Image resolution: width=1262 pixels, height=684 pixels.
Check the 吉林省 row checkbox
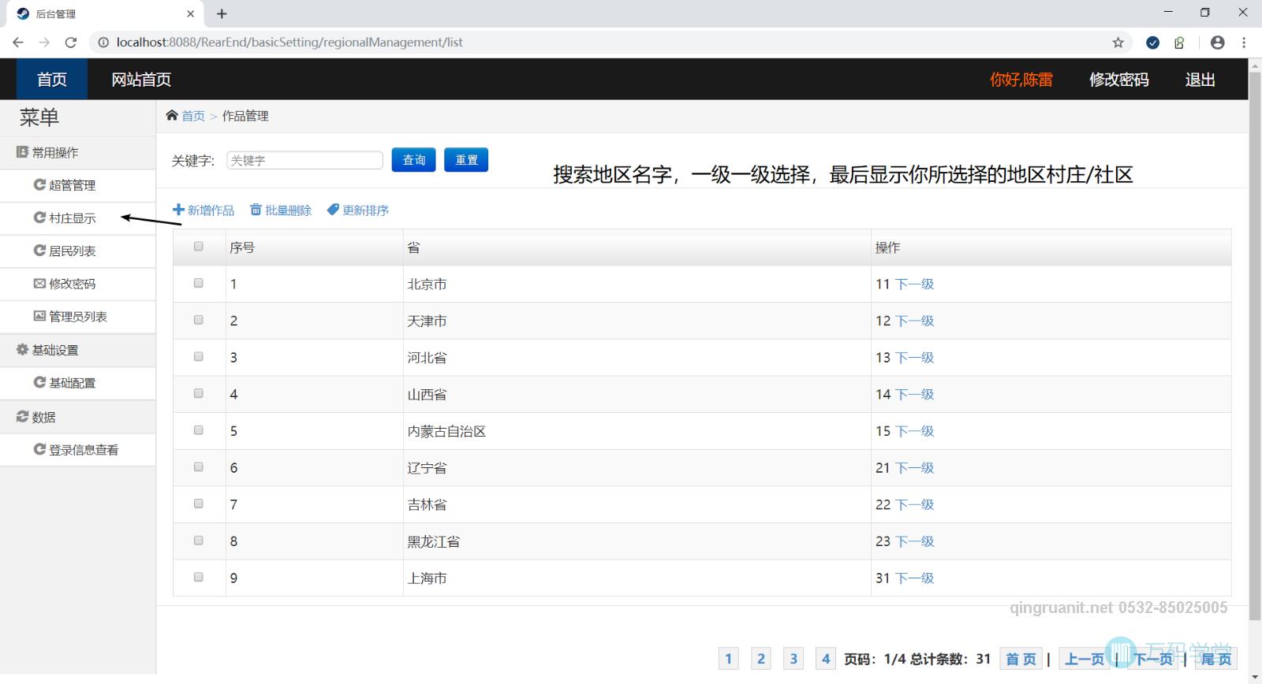199,504
